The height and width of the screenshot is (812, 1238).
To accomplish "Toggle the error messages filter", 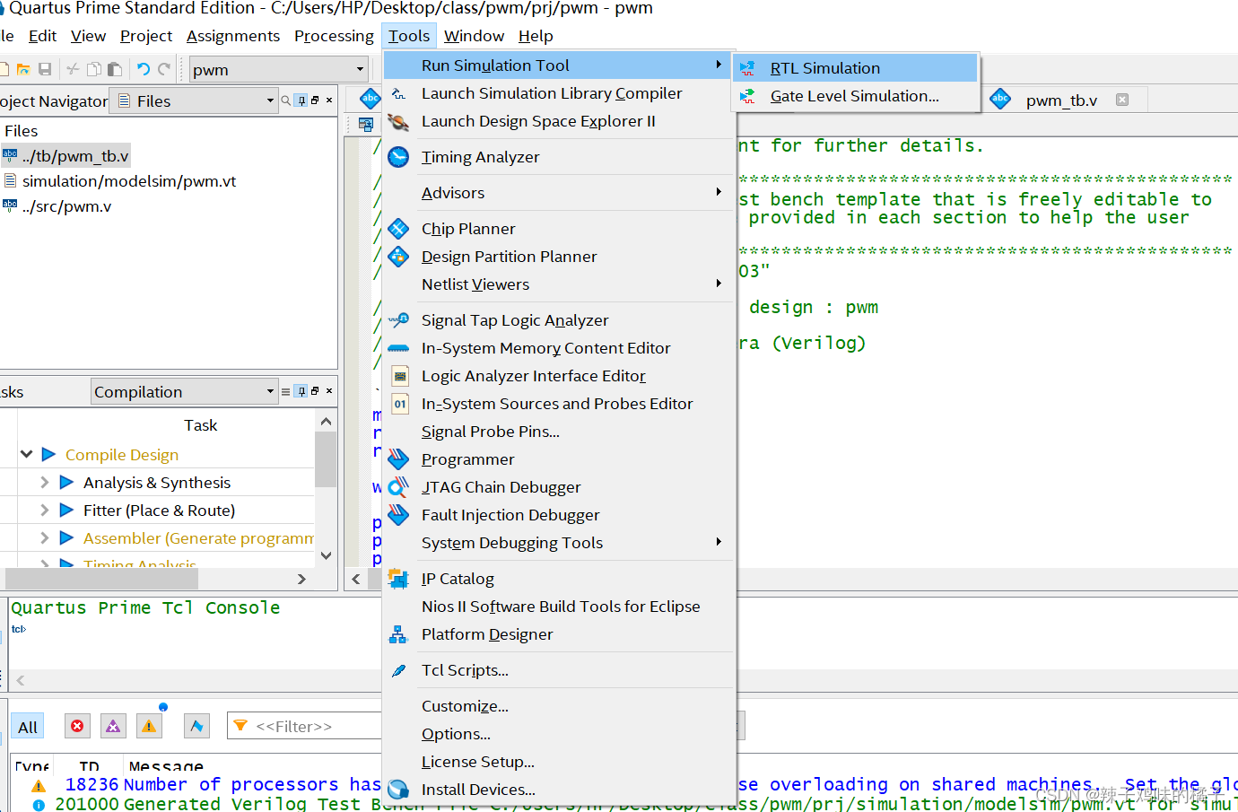I will [x=77, y=727].
